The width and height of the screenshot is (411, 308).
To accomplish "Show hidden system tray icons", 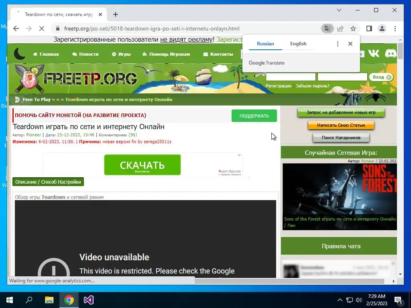I will (340, 300).
